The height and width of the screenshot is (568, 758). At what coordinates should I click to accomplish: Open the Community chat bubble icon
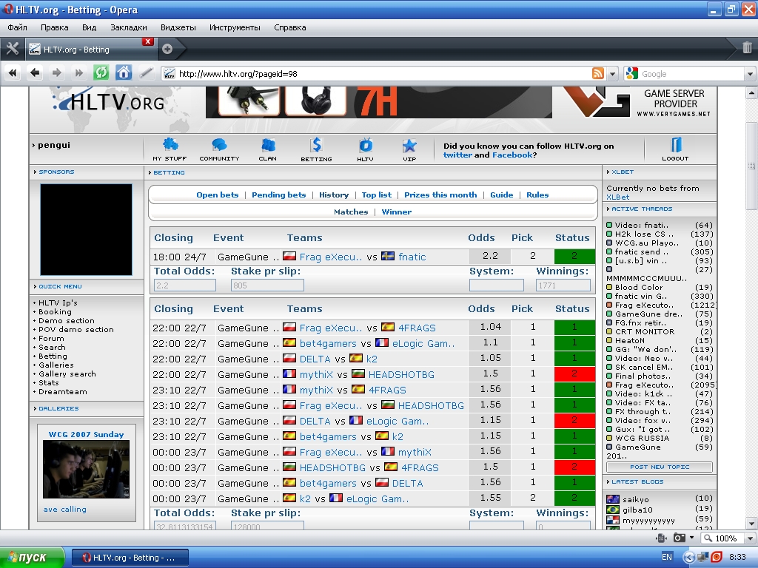[x=219, y=145]
